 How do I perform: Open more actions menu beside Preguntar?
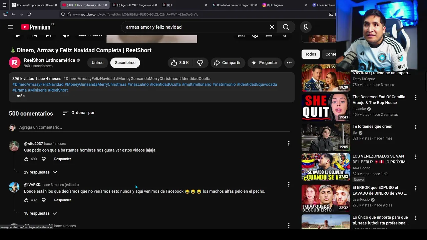coord(289,63)
